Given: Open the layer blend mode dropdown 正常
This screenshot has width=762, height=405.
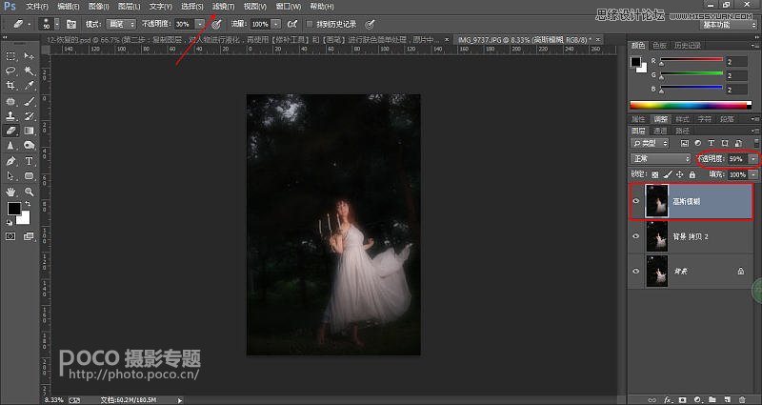Looking at the screenshot, I should tap(661, 158).
